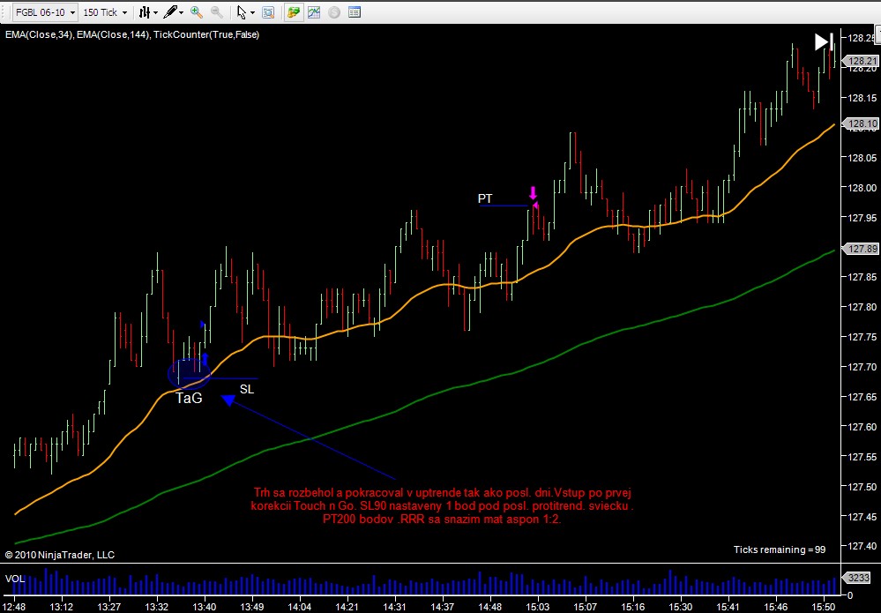Open the chart properties icon
Viewport: 881px width, 613px height.
pyautogui.click(x=355, y=11)
